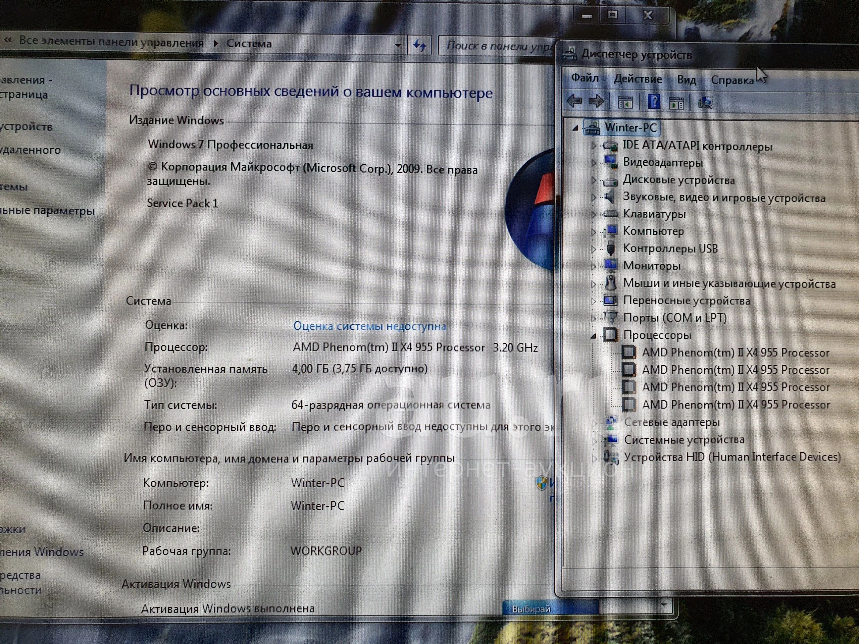
Task: Select second AMD Phenom II X4 955 entry
Action: click(x=736, y=370)
